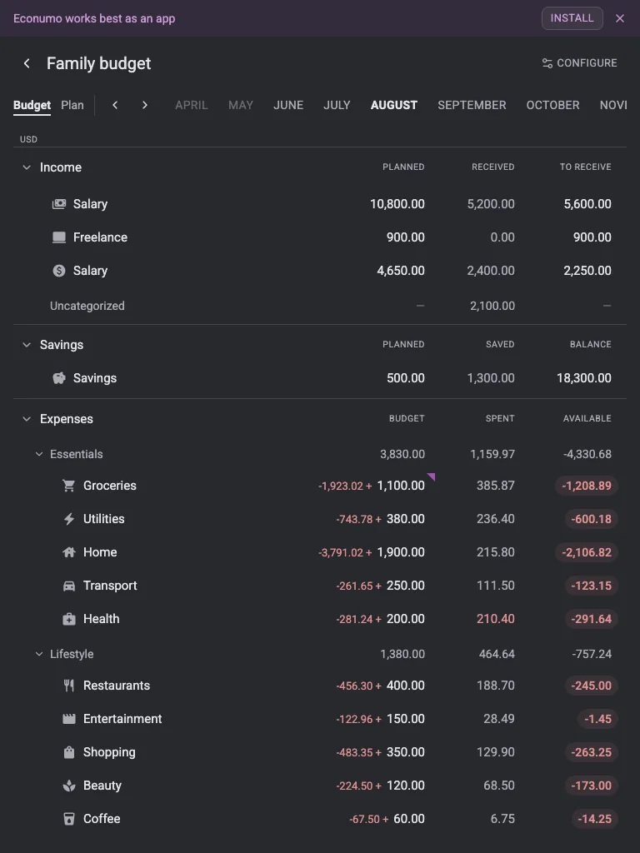Click the Transport car icon
Viewport: 640px width, 853px height.
coord(68,586)
